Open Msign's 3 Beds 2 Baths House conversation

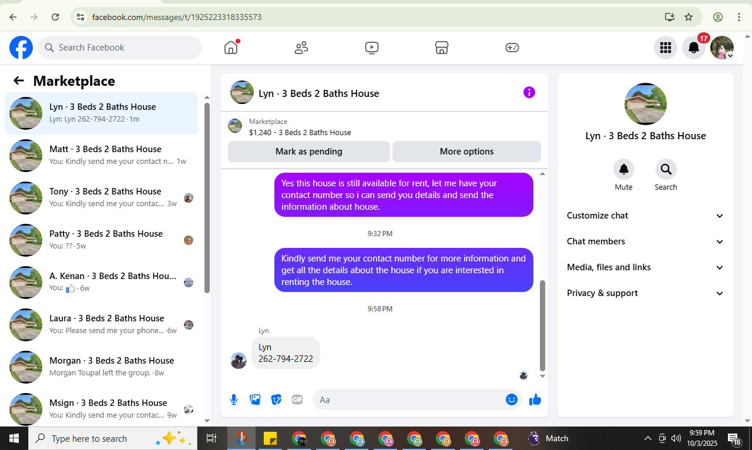(x=102, y=409)
